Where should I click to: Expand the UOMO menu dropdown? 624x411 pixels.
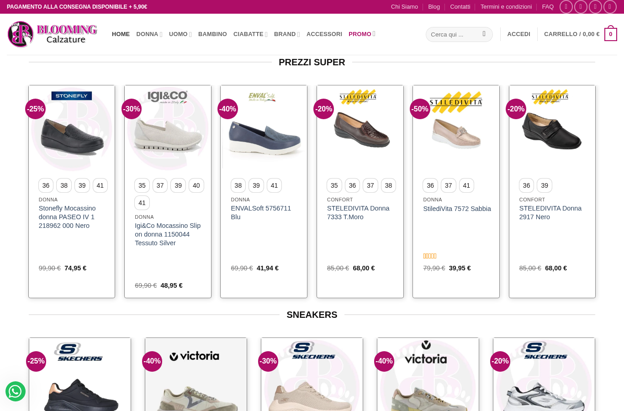tap(180, 34)
